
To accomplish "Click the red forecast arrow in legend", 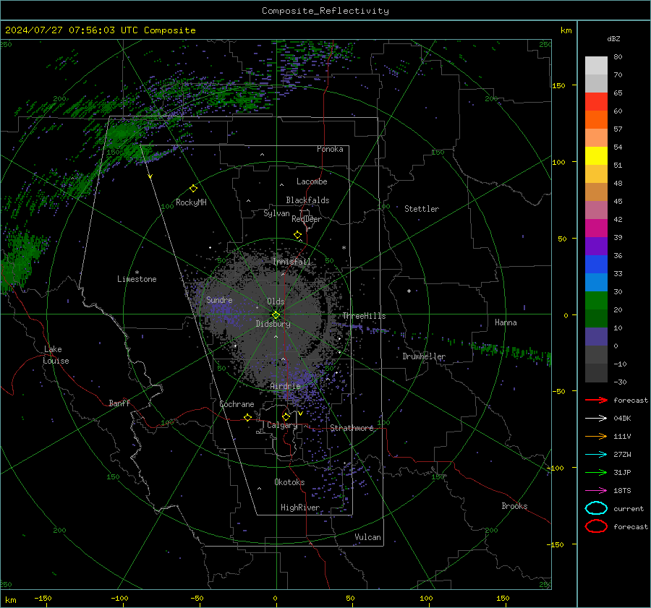I will tap(596, 400).
